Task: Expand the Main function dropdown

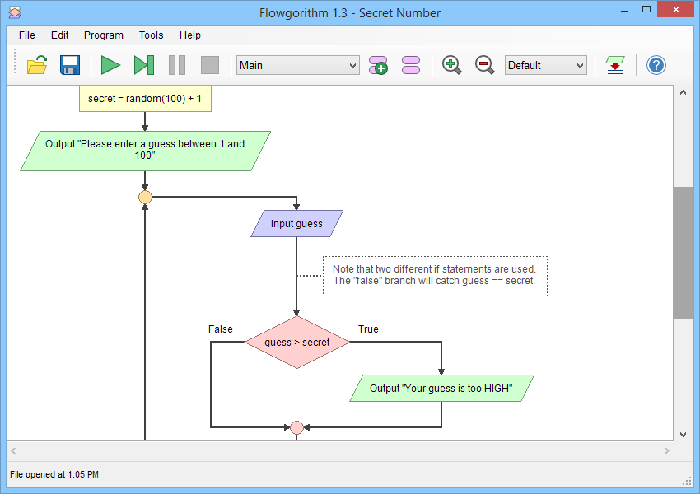Action: (298, 65)
